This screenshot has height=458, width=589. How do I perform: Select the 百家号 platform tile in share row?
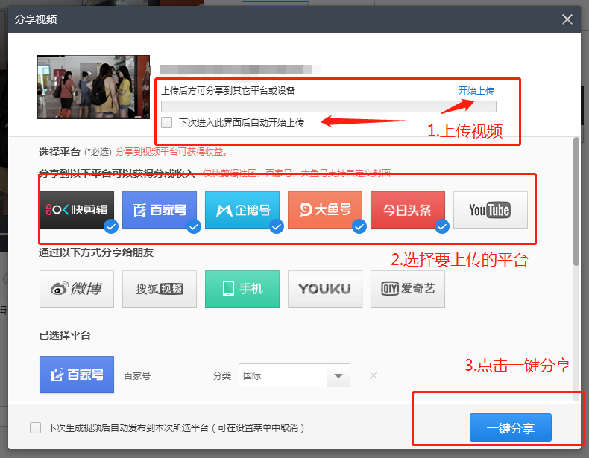(x=159, y=209)
